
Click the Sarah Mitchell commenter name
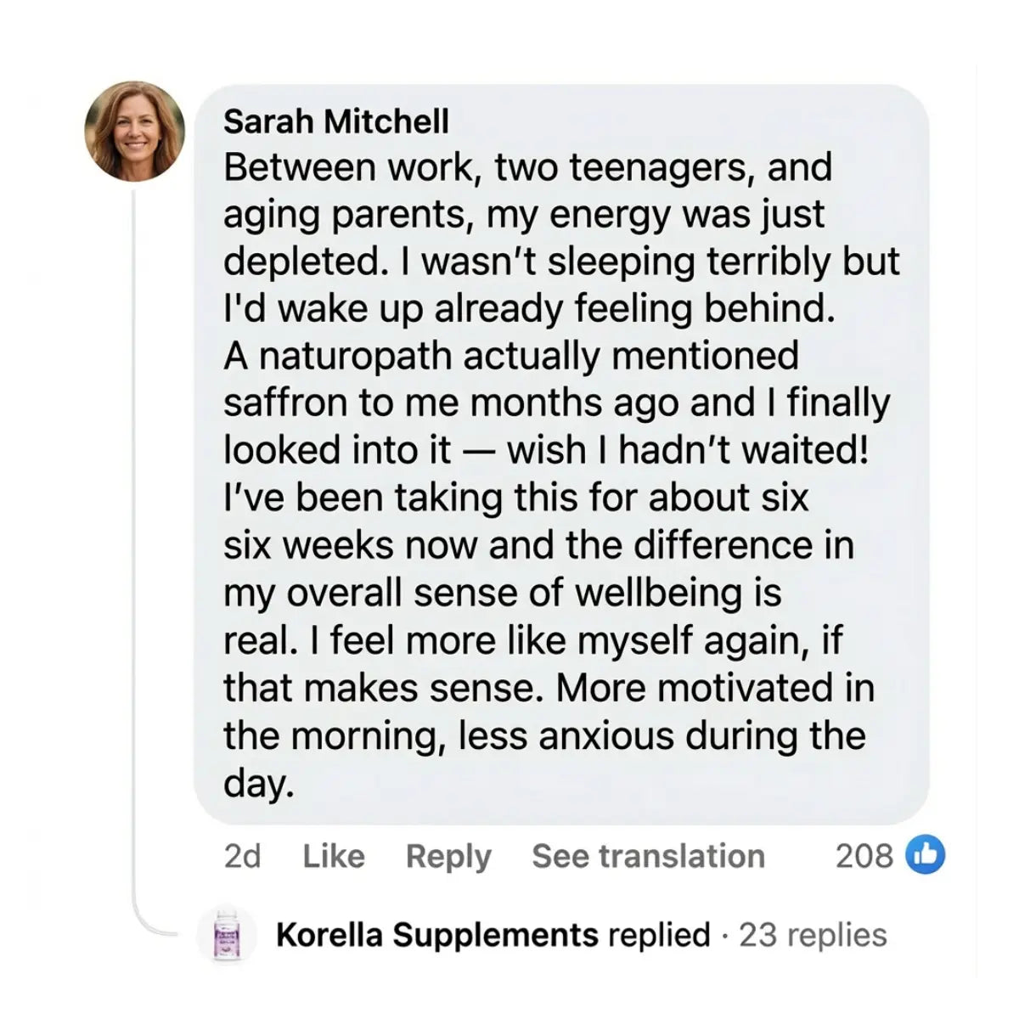click(336, 122)
